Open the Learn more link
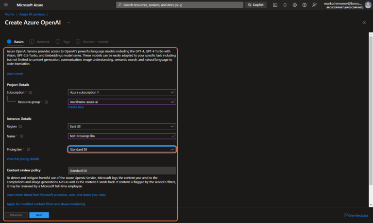 point(15,73)
